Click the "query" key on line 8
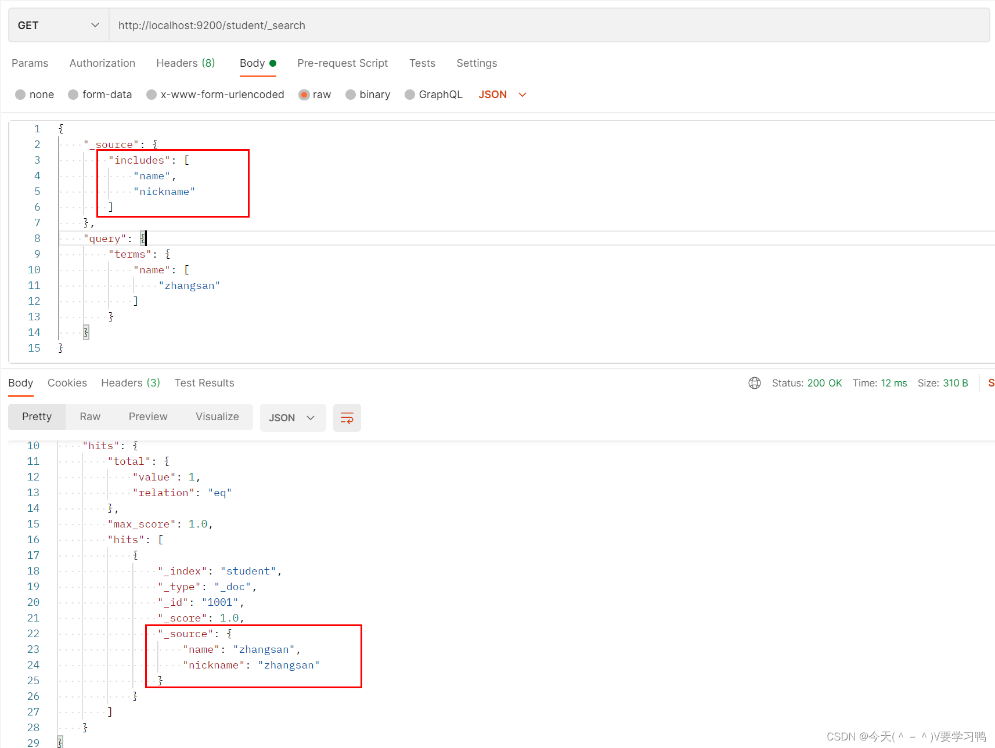Viewport: 995px width, 748px height. 104,239
